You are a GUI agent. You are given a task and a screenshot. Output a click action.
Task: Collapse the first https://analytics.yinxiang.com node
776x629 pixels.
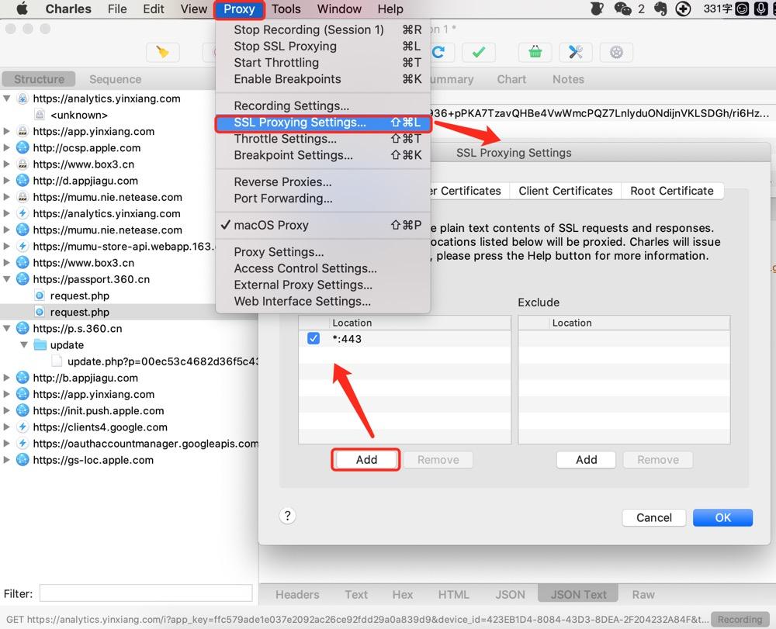pos(6,98)
